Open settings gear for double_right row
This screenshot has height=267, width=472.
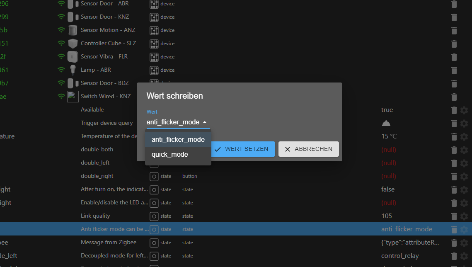coord(464,176)
